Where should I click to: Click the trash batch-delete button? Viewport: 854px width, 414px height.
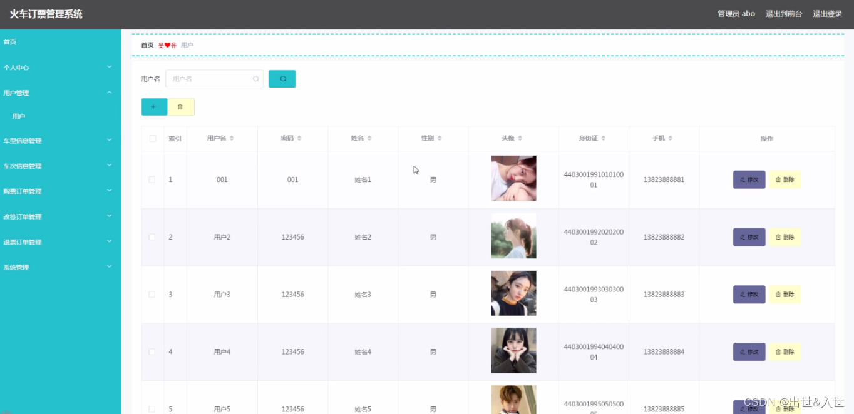(x=181, y=107)
